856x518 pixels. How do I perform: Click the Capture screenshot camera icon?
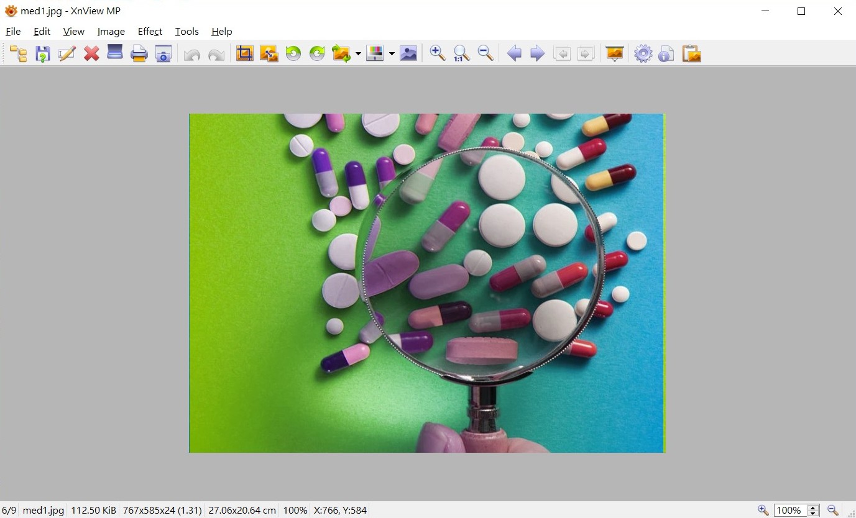pyautogui.click(x=163, y=54)
